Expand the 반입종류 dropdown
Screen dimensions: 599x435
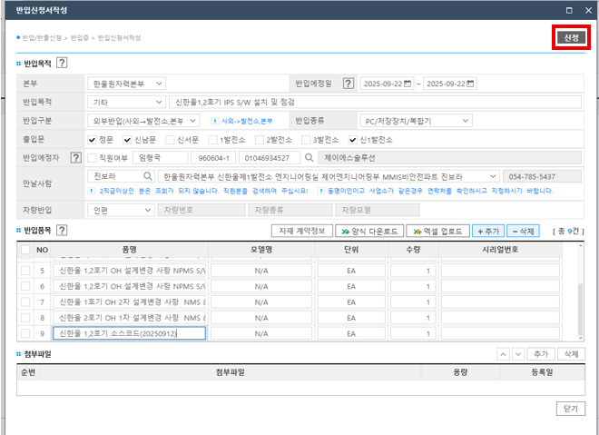tap(414, 120)
